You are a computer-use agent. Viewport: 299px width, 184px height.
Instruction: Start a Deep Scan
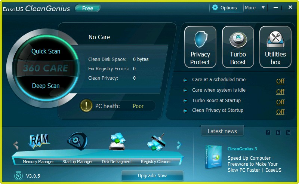click(46, 86)
